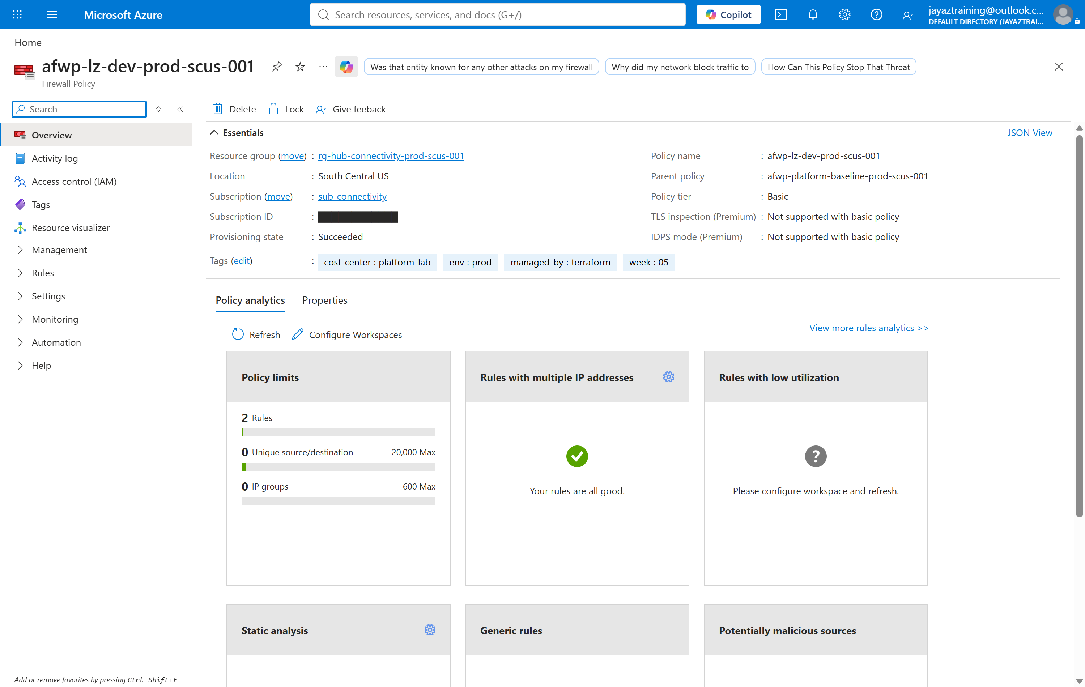Select the Policy analytics tab
1085x687 pixels.
(x=250, y=300)
